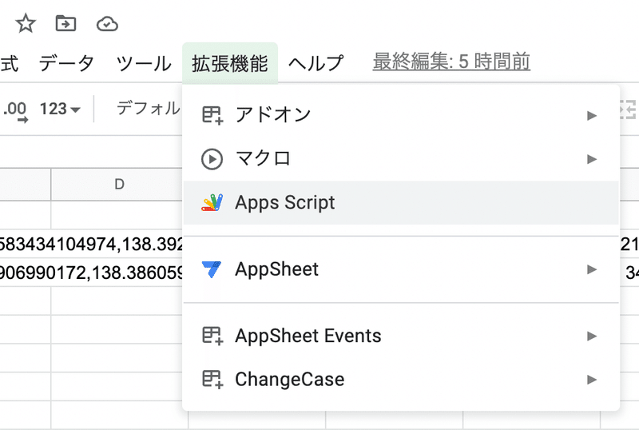The width and height of the screenshot is (639, 430).
Task: Click the colorful Apps Script icon
Action: coord(212,203)
